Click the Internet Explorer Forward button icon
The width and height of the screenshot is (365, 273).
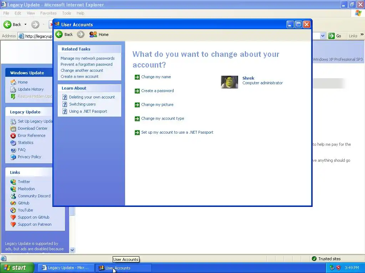point(35,25)
